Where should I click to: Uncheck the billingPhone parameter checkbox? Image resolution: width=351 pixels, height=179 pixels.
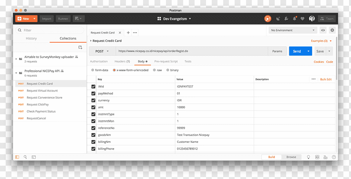[93, 149]
